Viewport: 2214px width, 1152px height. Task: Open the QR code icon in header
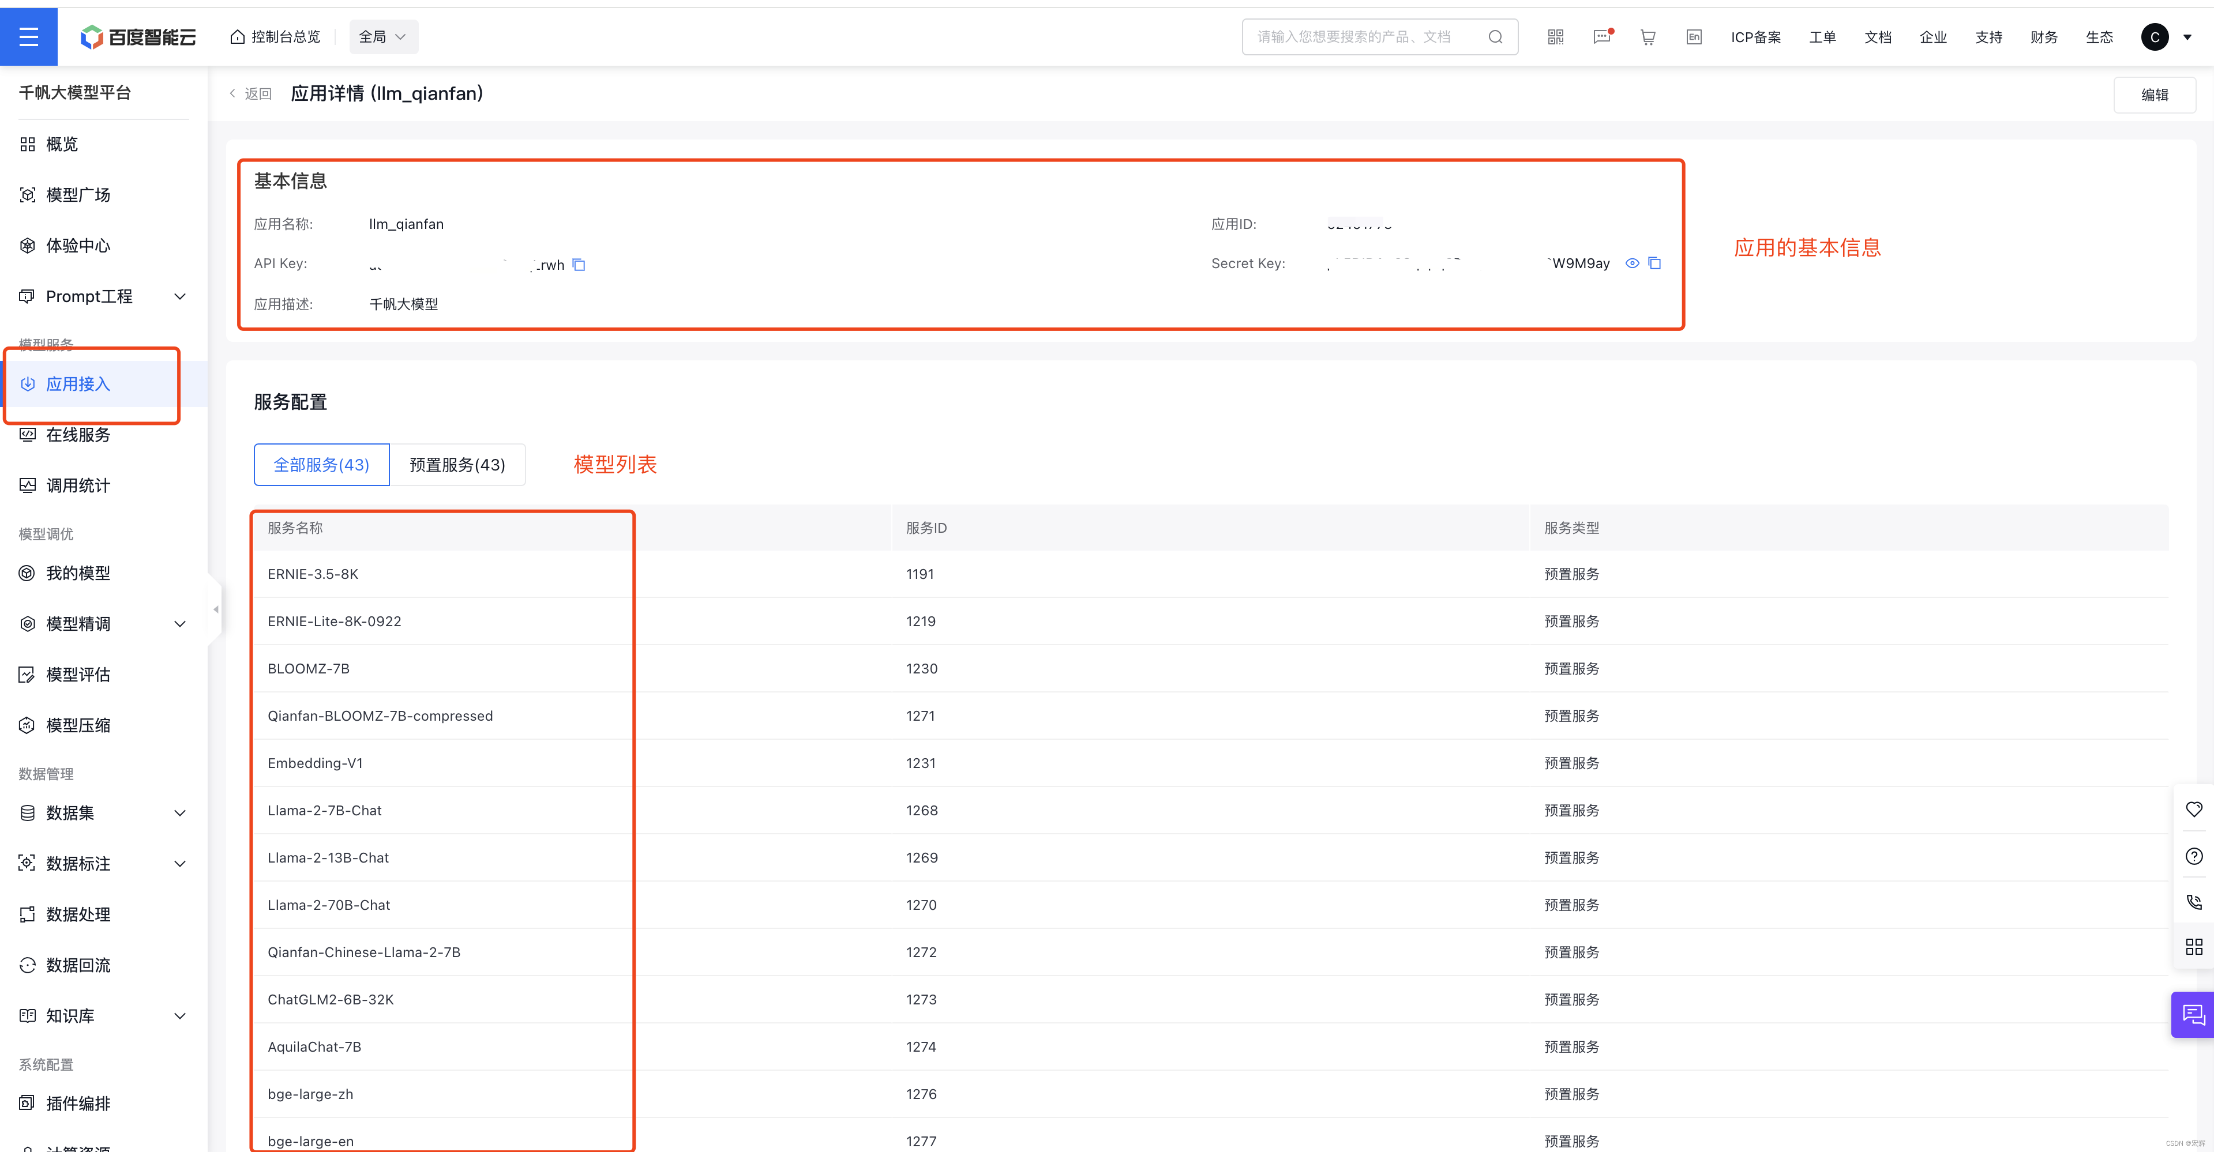click(1555, 37)
